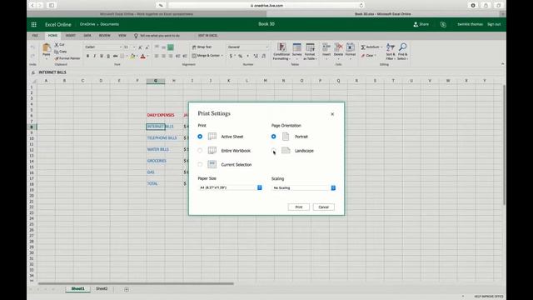
Task: Select the Entire Workbook print option
Action: pos(200,150)
